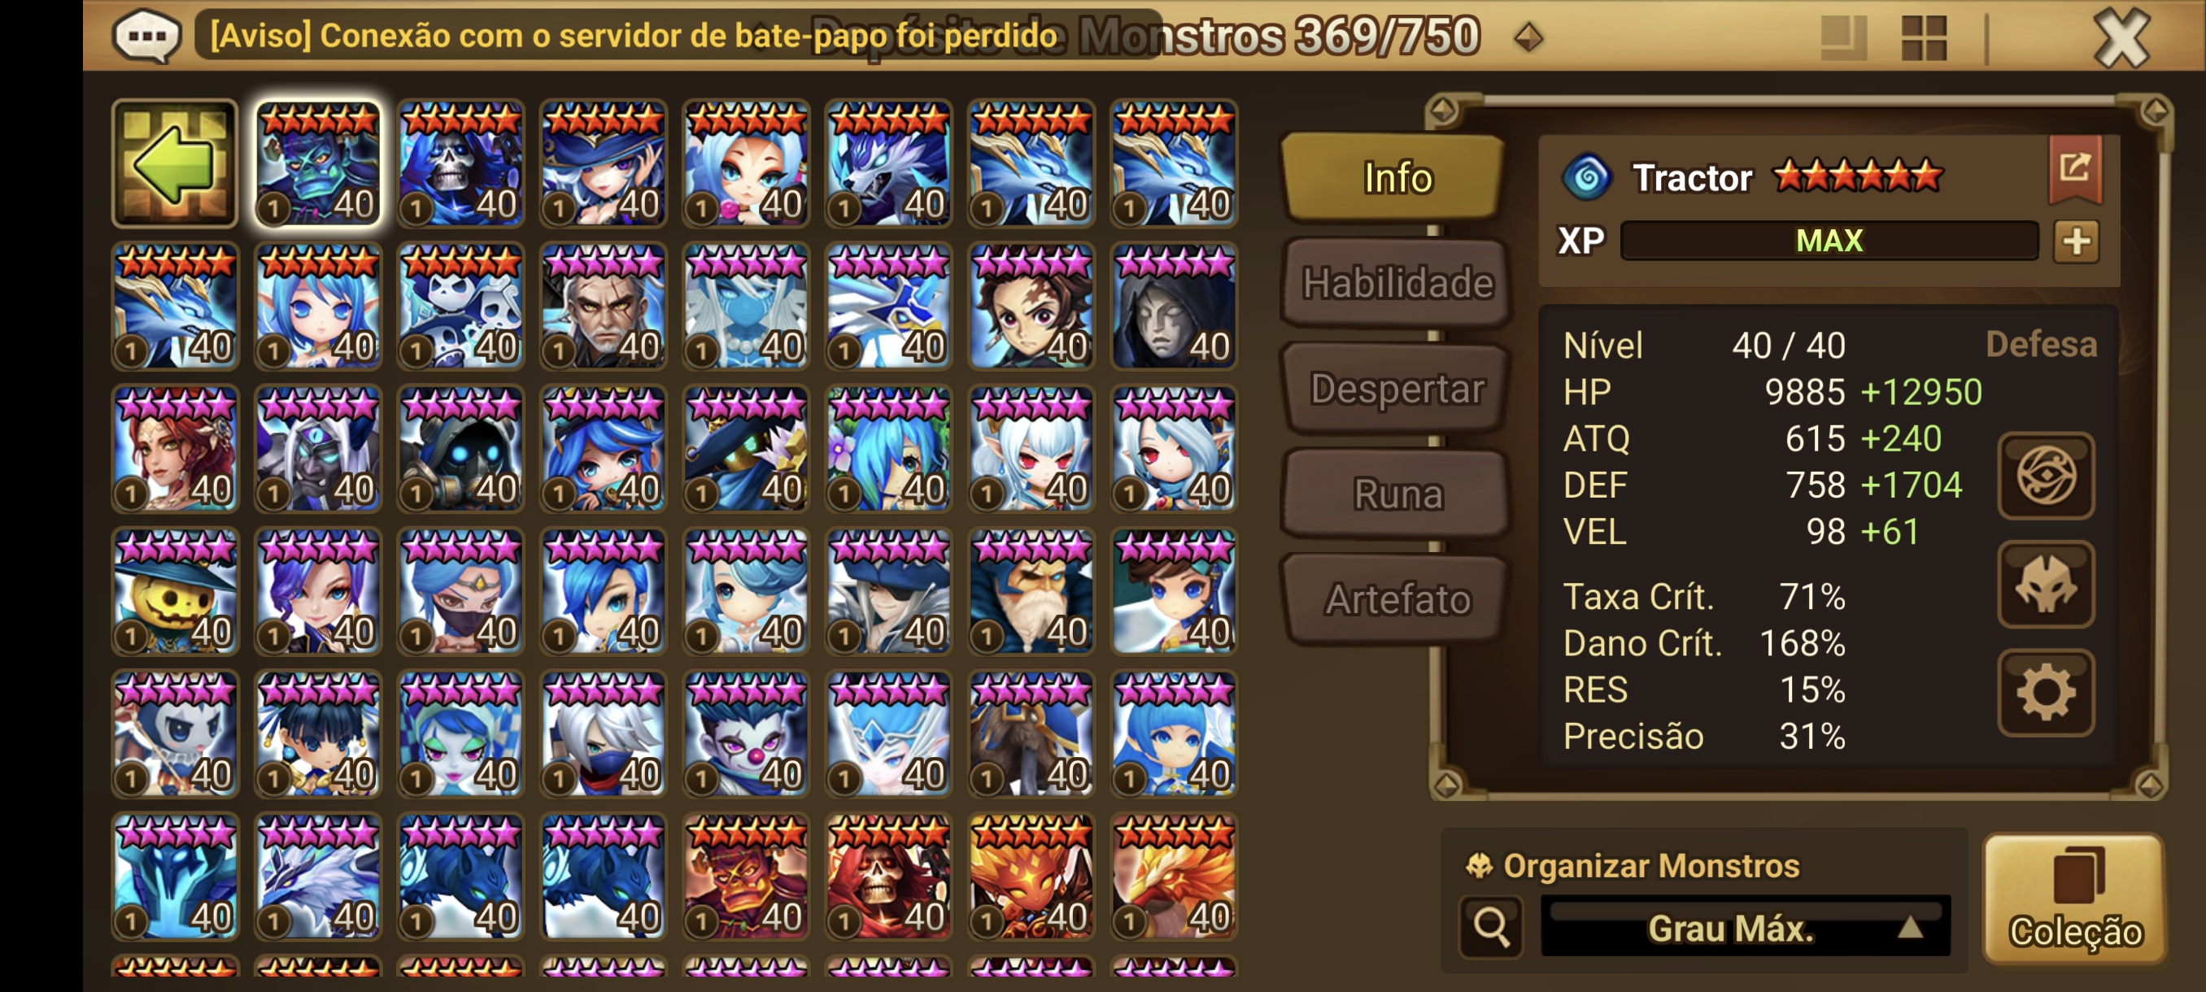Viewport: 2206px width, 992px height.
Task: Open the rune eye icon button
Action: coord(2046,475)
